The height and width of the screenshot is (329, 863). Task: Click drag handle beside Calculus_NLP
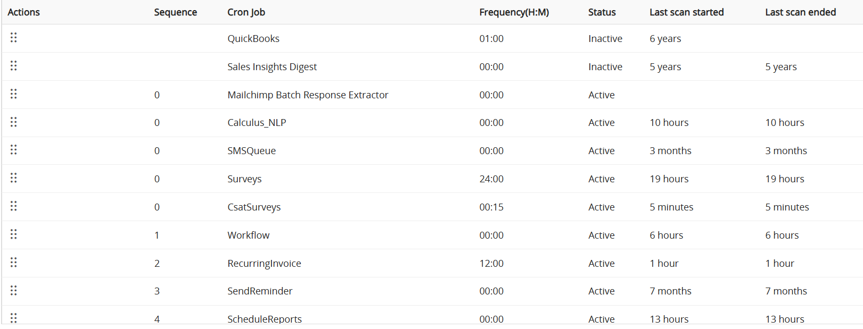(14, 122)
